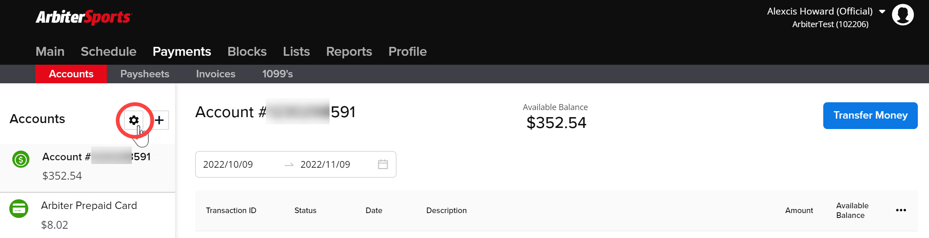Click the end date 2022/11/09 field

click(x=325, y=164)
